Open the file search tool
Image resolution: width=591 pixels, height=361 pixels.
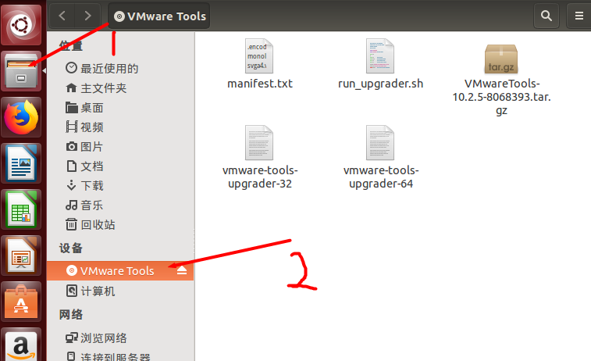point(546,16)
